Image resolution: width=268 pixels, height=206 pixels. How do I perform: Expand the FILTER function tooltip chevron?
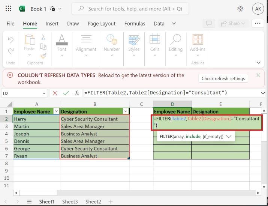[229, 137]
